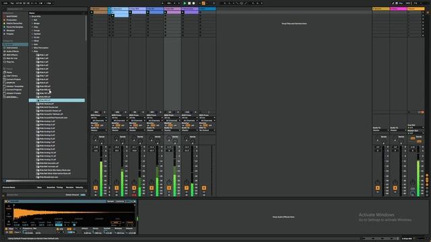The image size is (431, 242).
Task: Switch to the Simpler Sample tab
Action: click(x=110, y=202)
